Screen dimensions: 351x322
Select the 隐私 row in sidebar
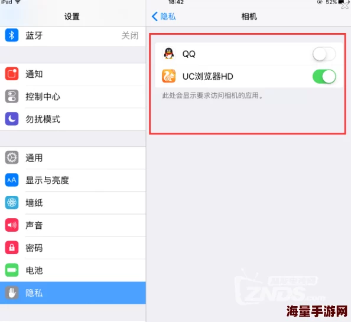[x=73, y=293]
